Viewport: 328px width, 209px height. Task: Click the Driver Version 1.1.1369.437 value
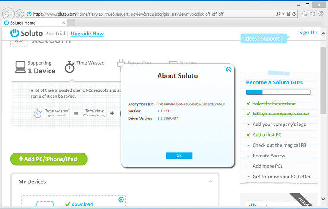(x=167, y=119)
